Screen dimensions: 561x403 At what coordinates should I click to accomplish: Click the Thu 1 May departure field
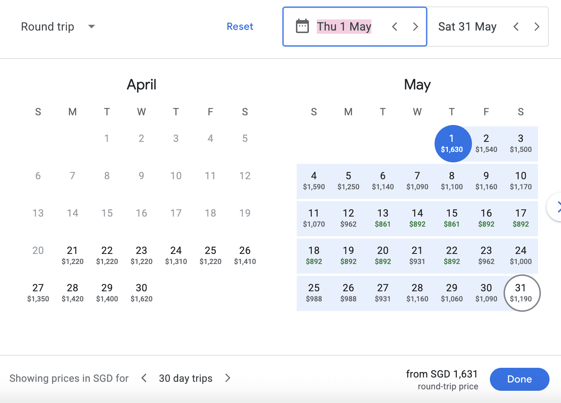[344, 27]
